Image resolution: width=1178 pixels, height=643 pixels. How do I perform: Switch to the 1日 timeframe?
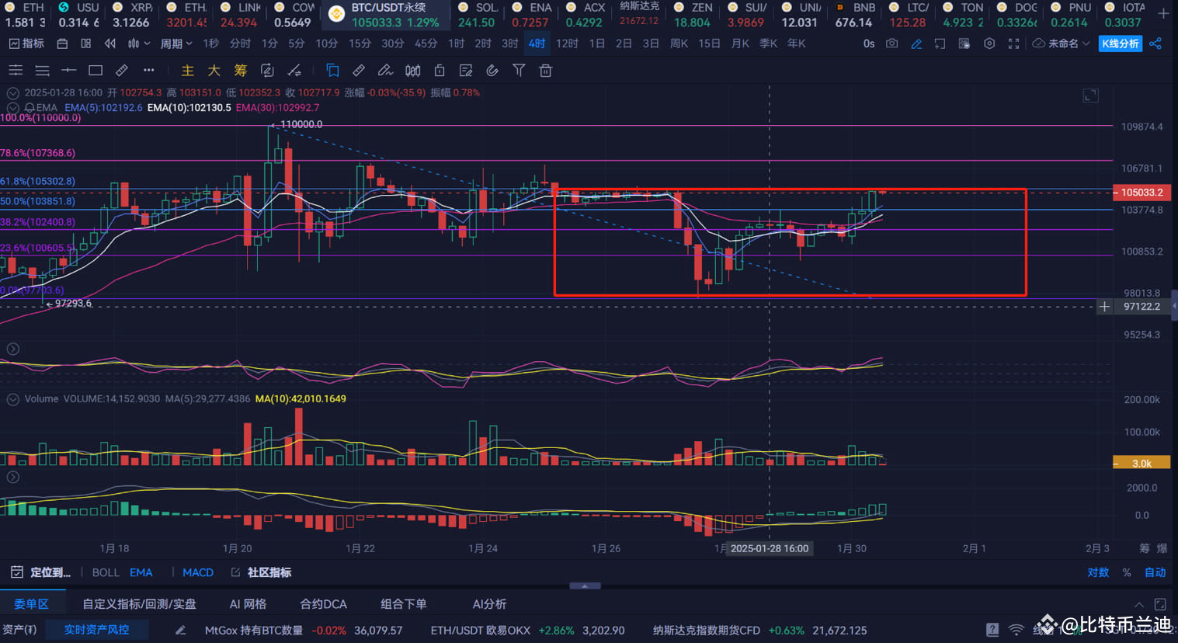[596, 43]
